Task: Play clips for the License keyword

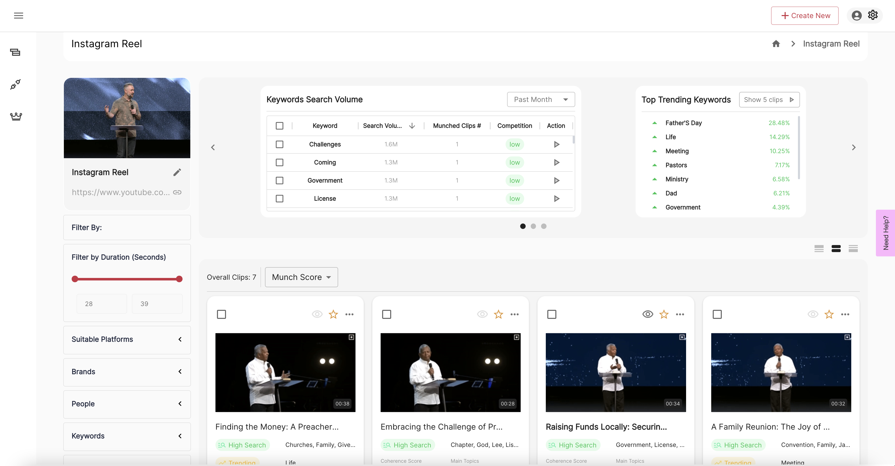Action: 557,198
